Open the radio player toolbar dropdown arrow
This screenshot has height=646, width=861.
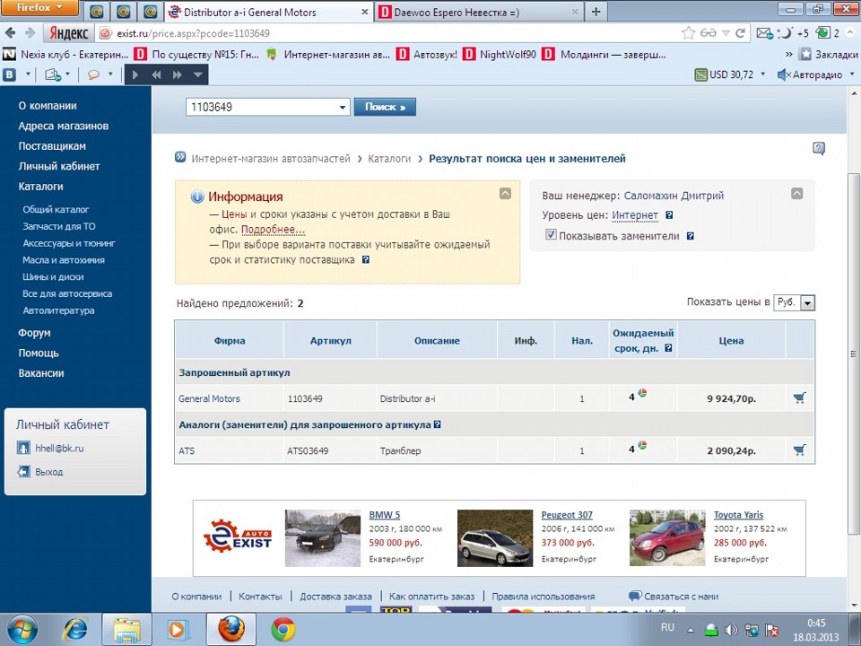[x=197, y=74]
